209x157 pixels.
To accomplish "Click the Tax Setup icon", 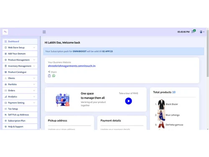I will 6,109.
